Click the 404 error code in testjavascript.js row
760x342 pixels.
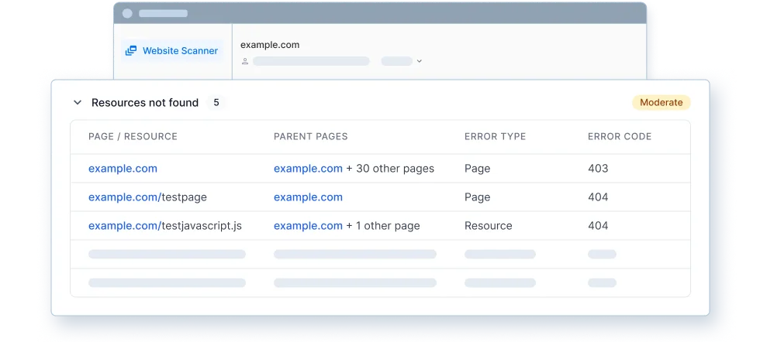click(x=598, y=225)
